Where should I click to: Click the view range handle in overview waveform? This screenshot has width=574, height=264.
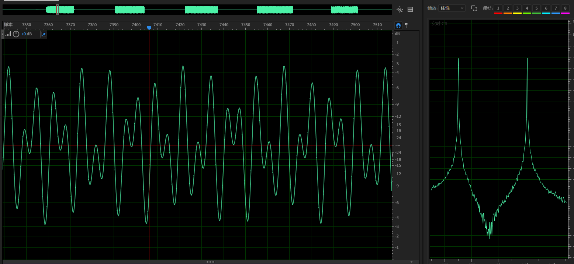tap(57, 10)
